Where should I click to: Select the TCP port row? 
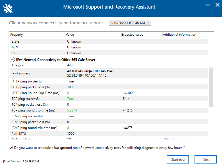109,65
